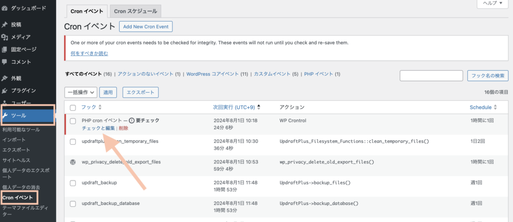This screenshot has width=513, height=222.
Task: Click the brush icon beside 外観
Action: coord(5,78)
